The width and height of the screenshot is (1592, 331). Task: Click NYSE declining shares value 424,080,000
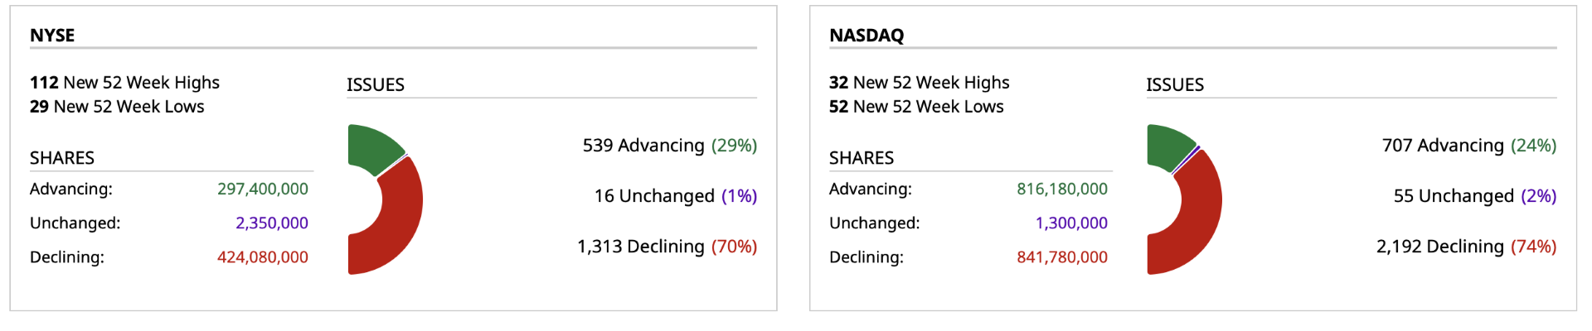[x=262, y=257]
